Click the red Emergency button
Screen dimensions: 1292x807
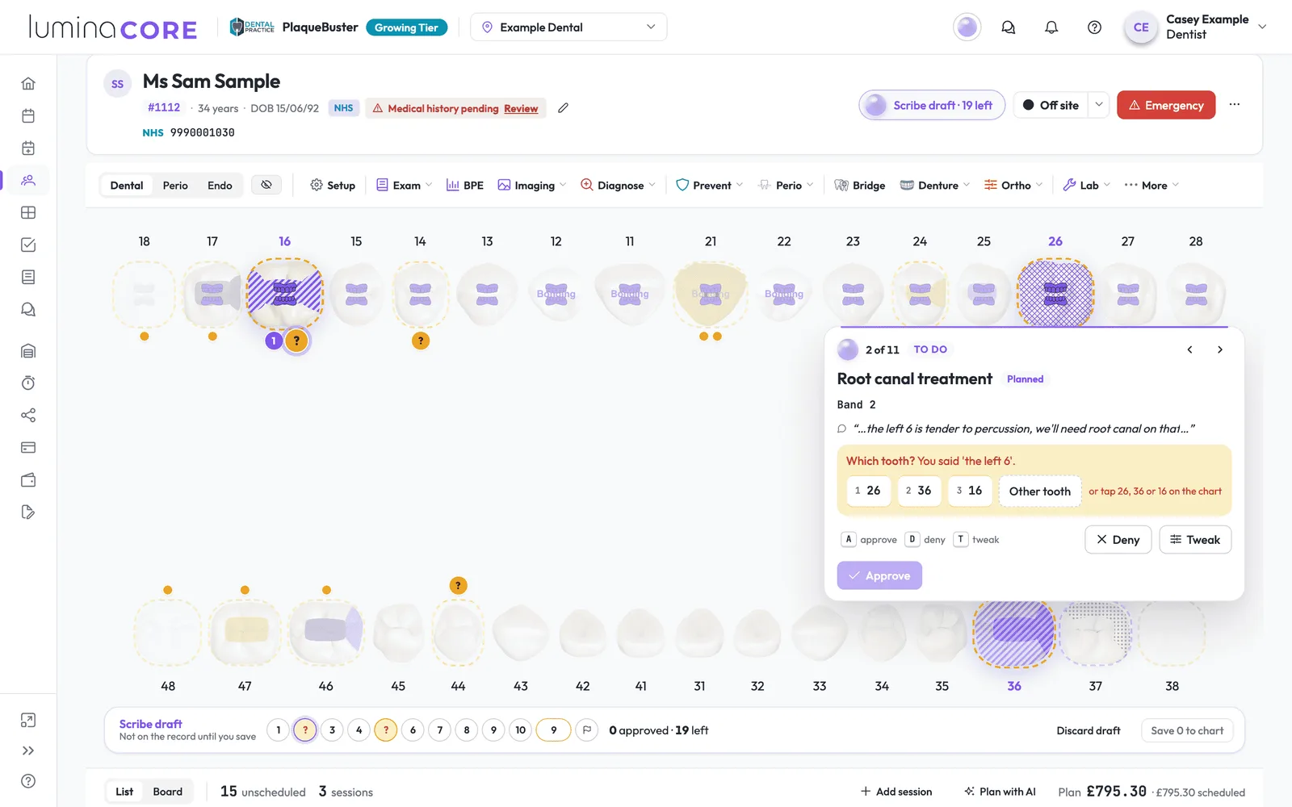(x=1166, y=105)
